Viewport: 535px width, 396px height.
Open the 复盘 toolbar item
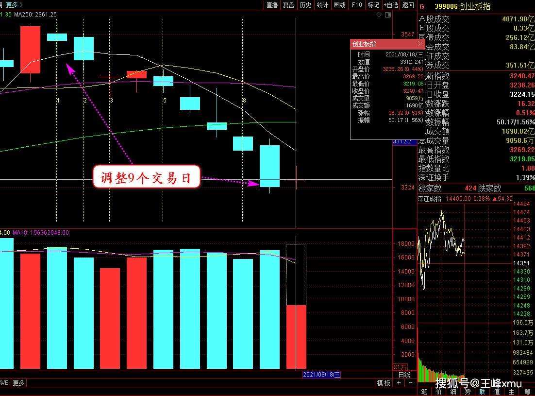289,5
